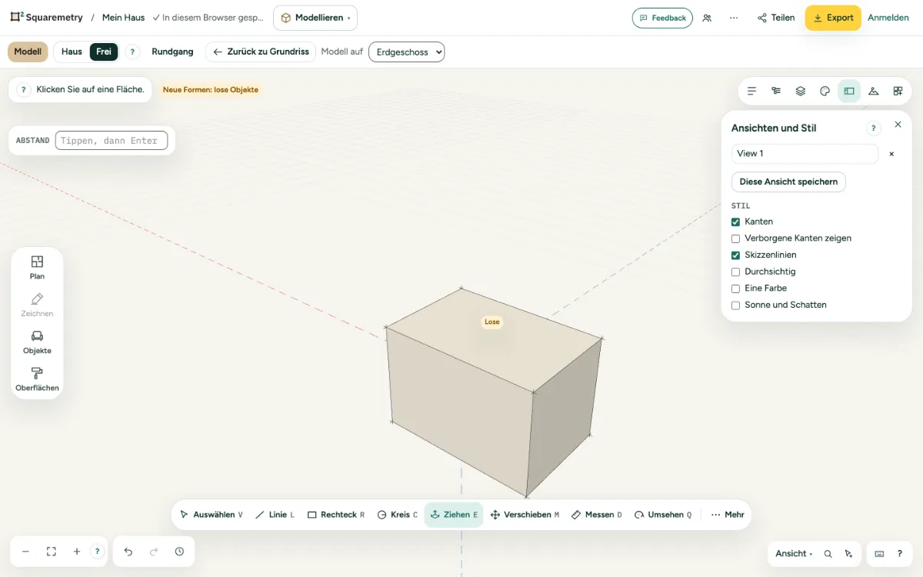Screen dimensions: 923x577
Task: Undo the last action
Action: [x=128, y=552]
